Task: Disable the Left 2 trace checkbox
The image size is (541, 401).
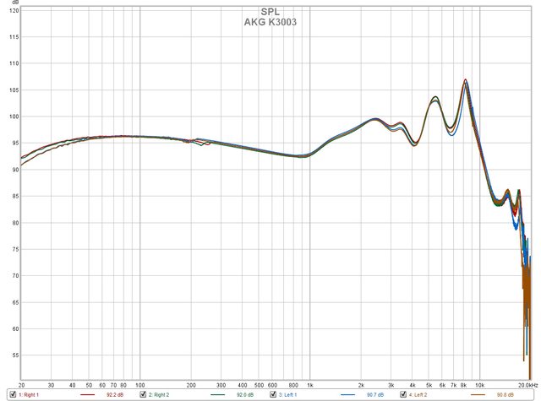Action: [x=402, y=394]
